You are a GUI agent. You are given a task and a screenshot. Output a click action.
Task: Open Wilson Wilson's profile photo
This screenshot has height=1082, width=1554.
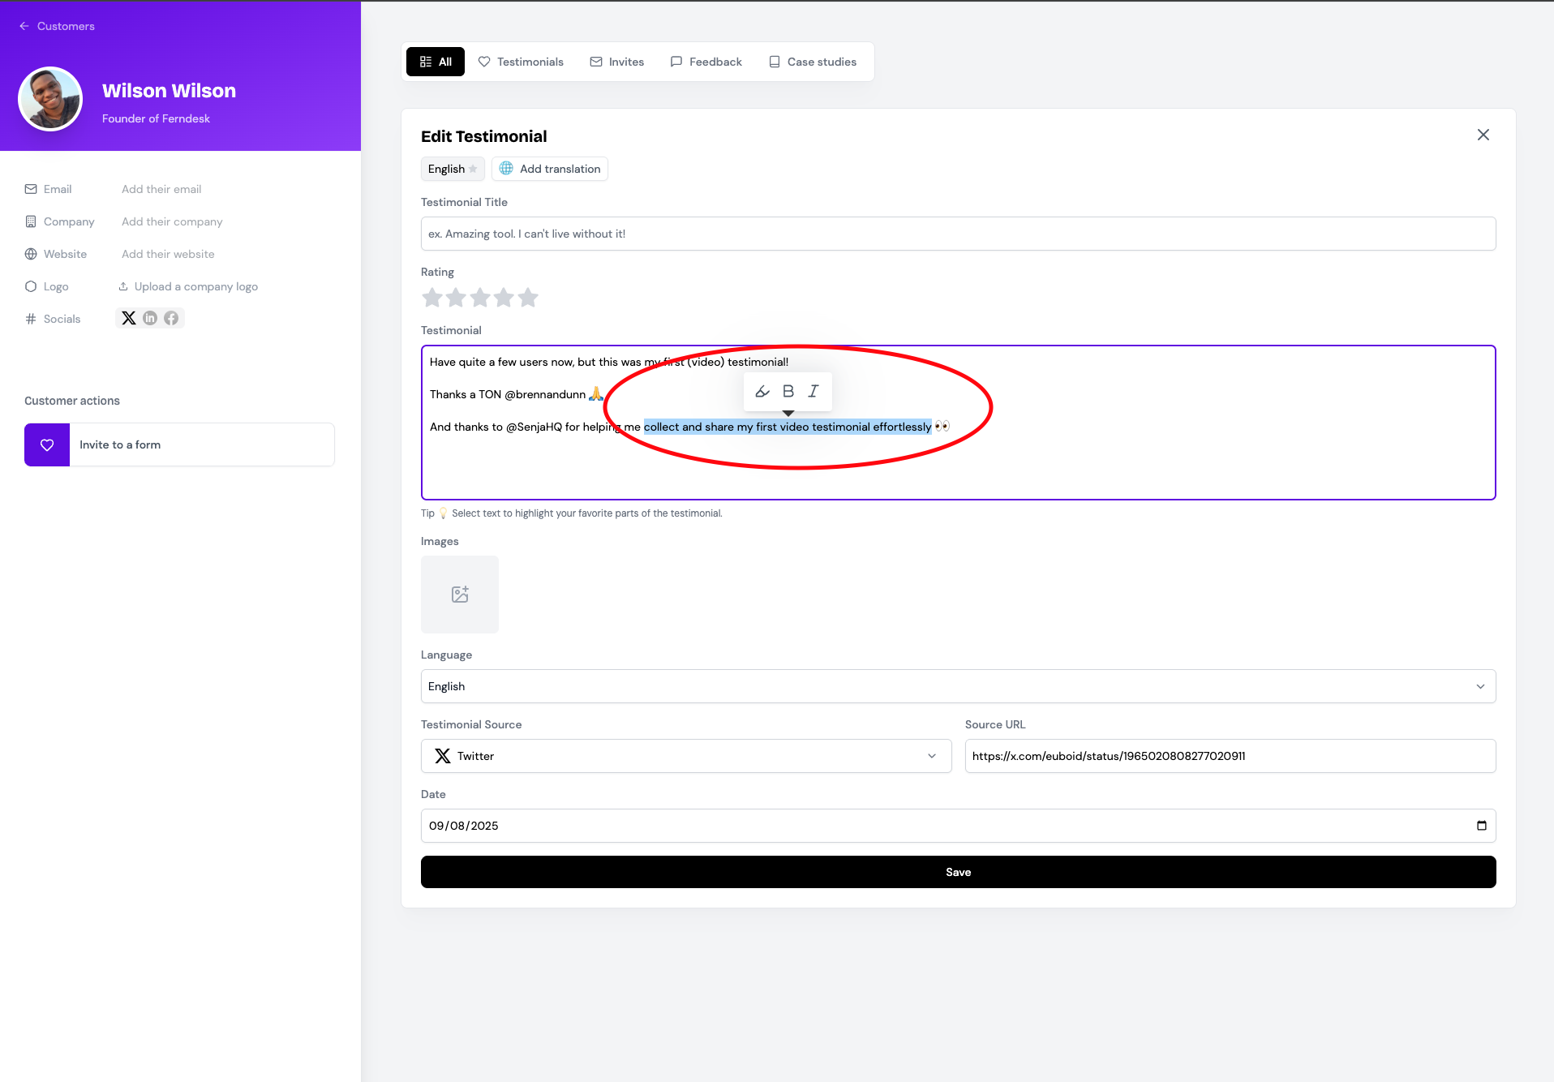click(50, 99)
